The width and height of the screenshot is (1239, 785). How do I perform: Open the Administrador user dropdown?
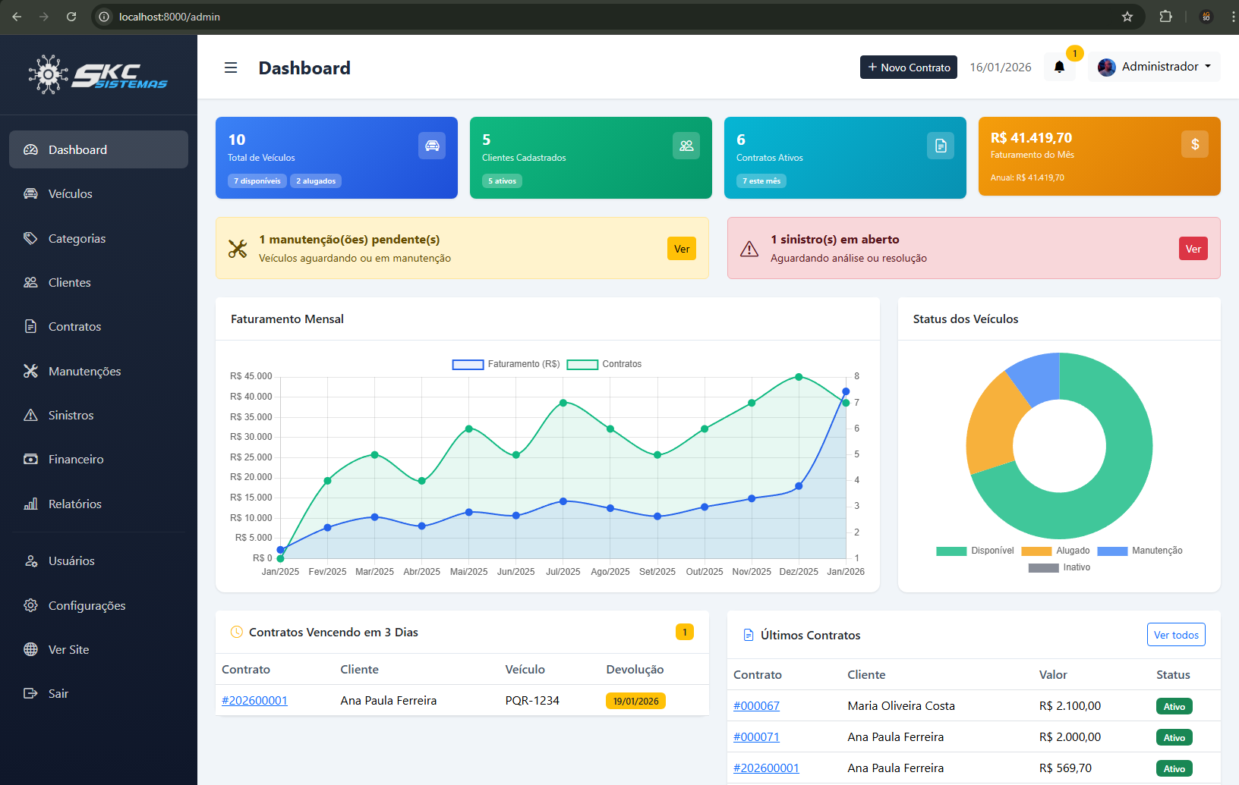click(x=1154, y=67)
